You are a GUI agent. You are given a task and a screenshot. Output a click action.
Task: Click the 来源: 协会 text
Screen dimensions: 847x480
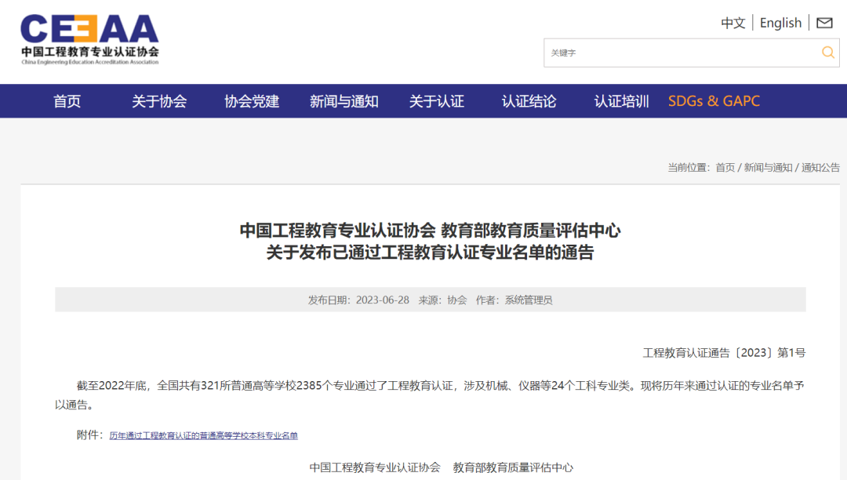442,300
